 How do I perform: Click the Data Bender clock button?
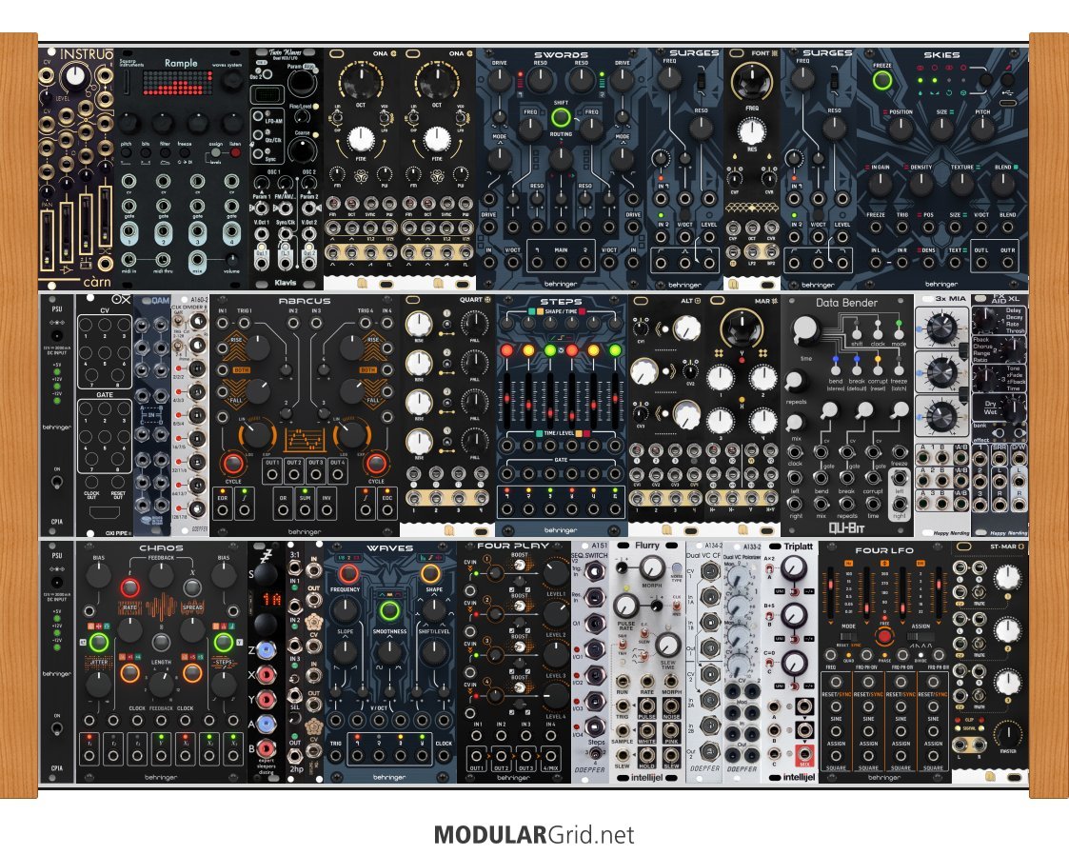[x=878, y=334]
